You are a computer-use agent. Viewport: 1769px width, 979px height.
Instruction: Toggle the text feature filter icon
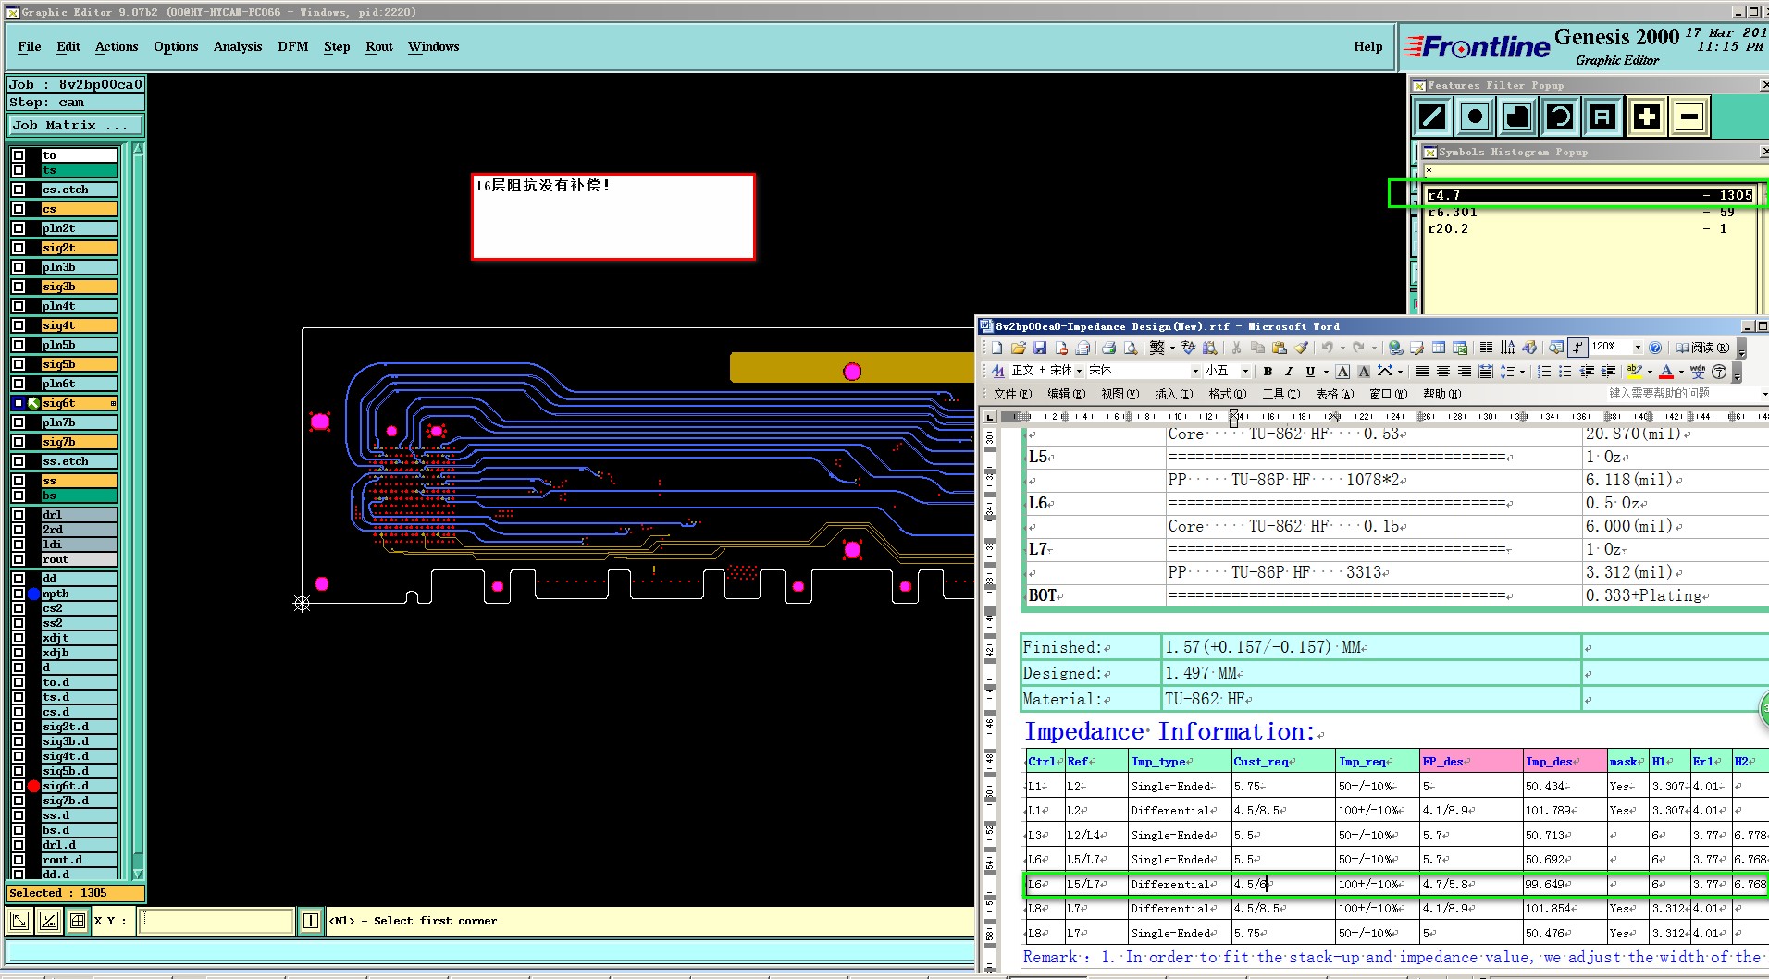pos(1602,116)
